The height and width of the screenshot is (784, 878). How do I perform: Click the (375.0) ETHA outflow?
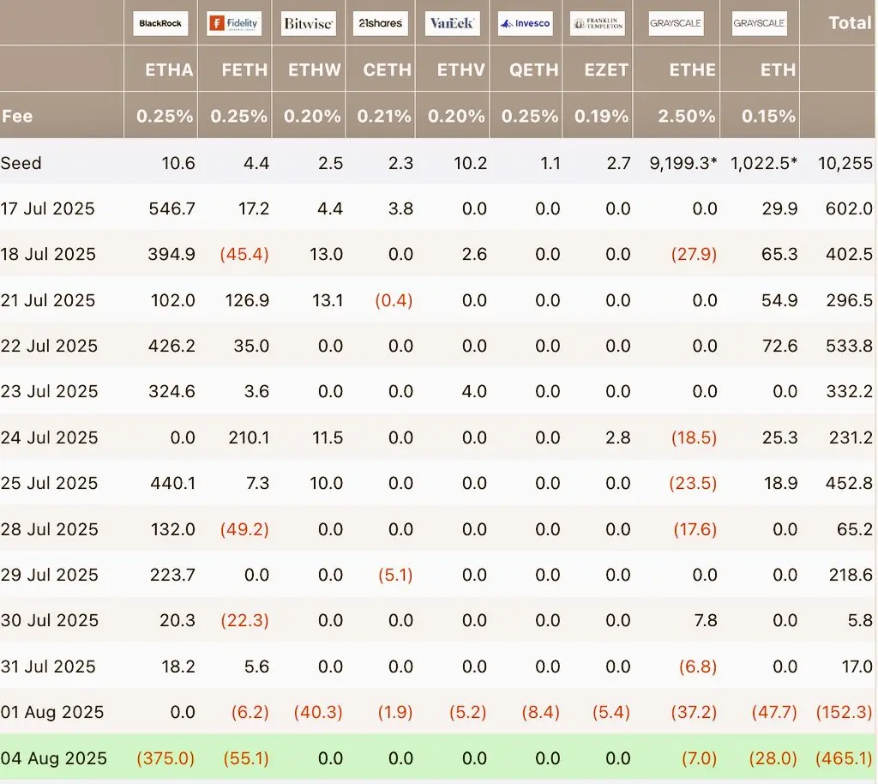(x=165, y=758)
